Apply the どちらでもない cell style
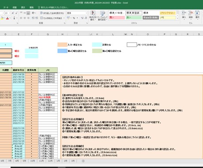 [x=168, y=13]
